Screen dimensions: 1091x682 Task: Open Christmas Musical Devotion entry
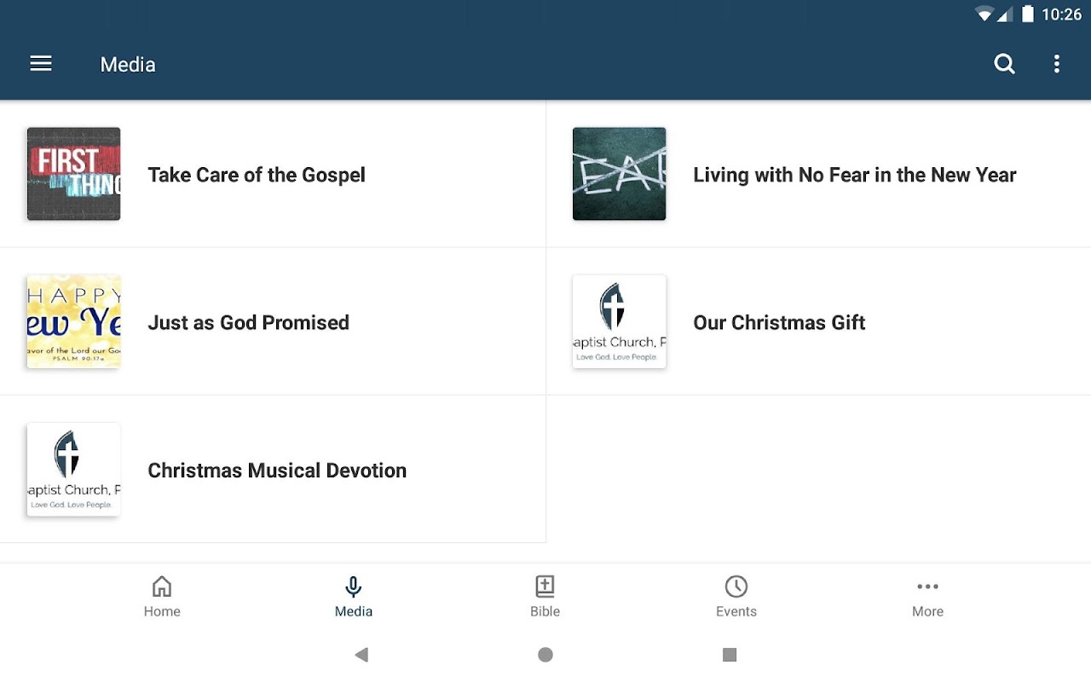coord(277,471)
